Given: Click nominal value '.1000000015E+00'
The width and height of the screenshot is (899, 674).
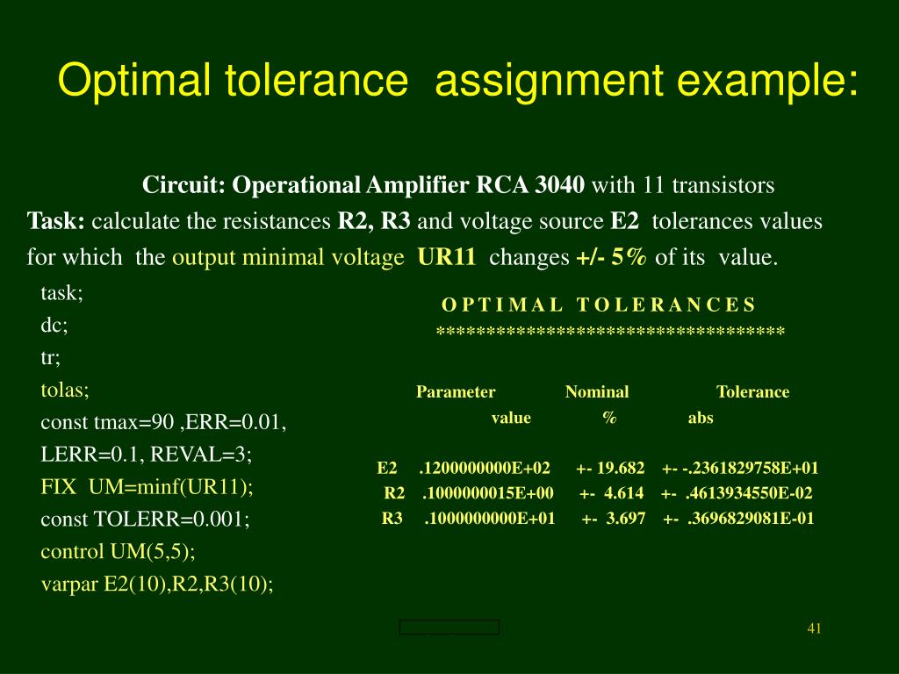Looking at the screenshot, I should click(488, 493).
